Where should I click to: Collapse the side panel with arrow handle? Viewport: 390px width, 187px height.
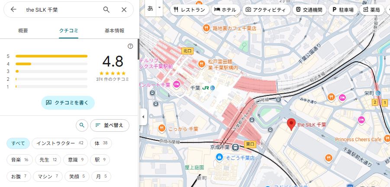tap(142, 117)
